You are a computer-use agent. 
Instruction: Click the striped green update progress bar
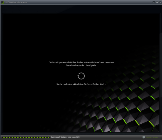click(26, 137)
